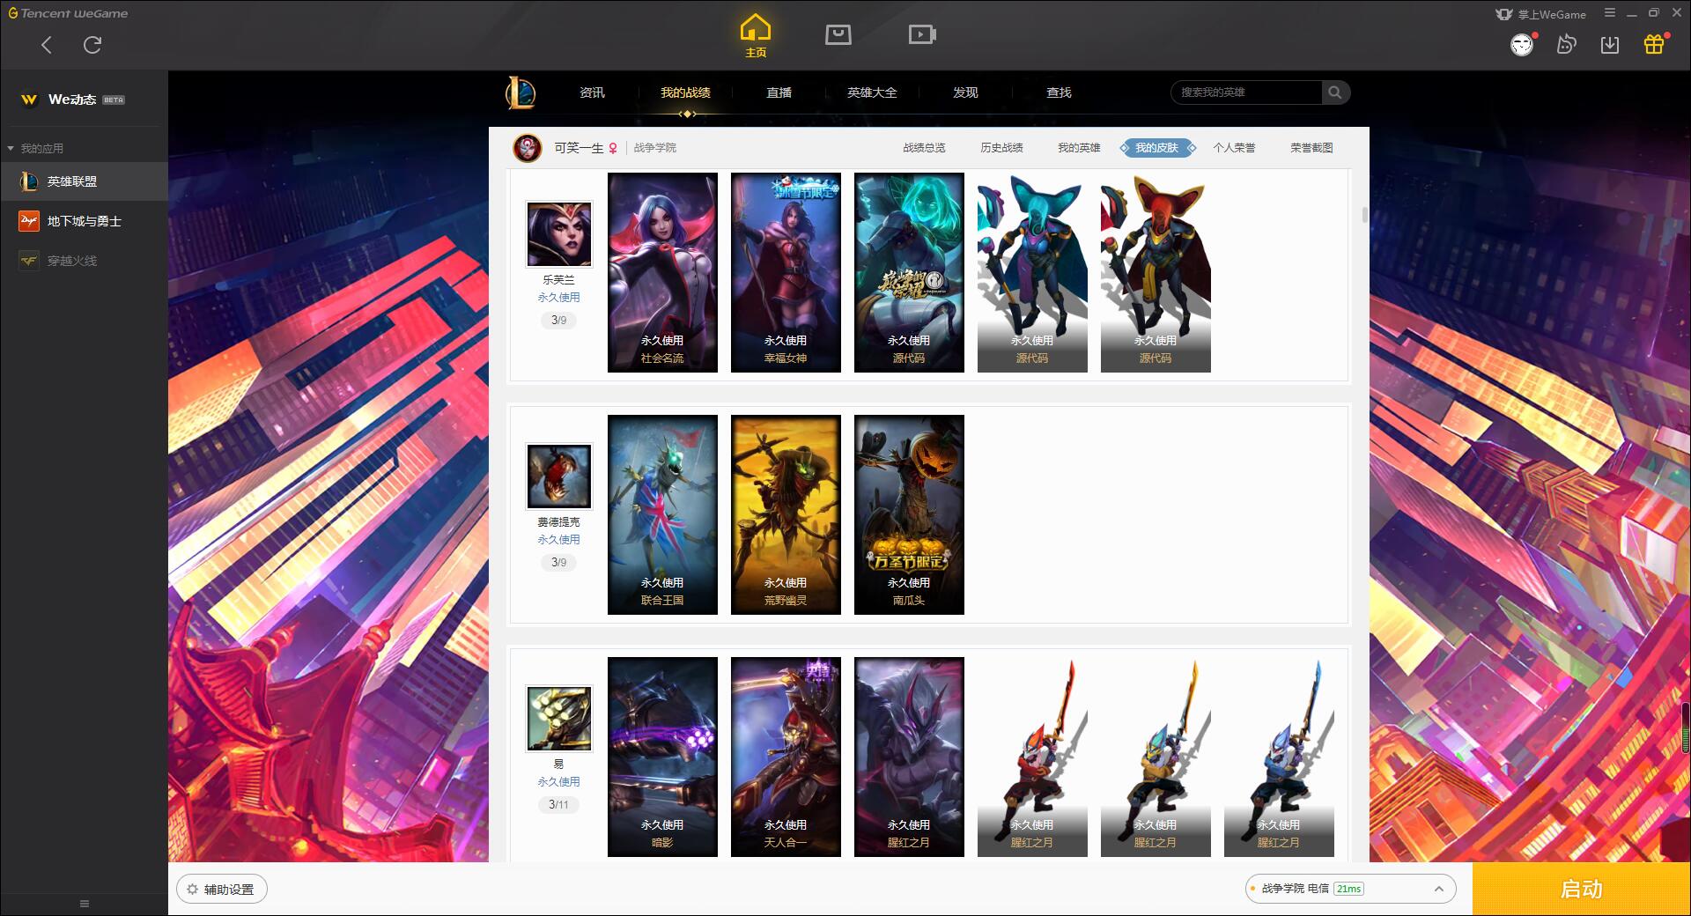Open the download manager icon

[1610, 44]
